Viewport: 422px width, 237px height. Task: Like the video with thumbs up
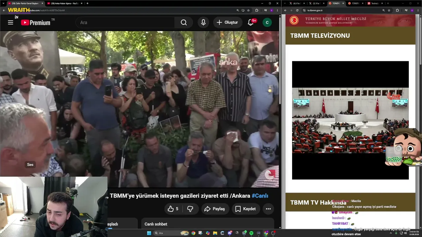coord(173,209)
